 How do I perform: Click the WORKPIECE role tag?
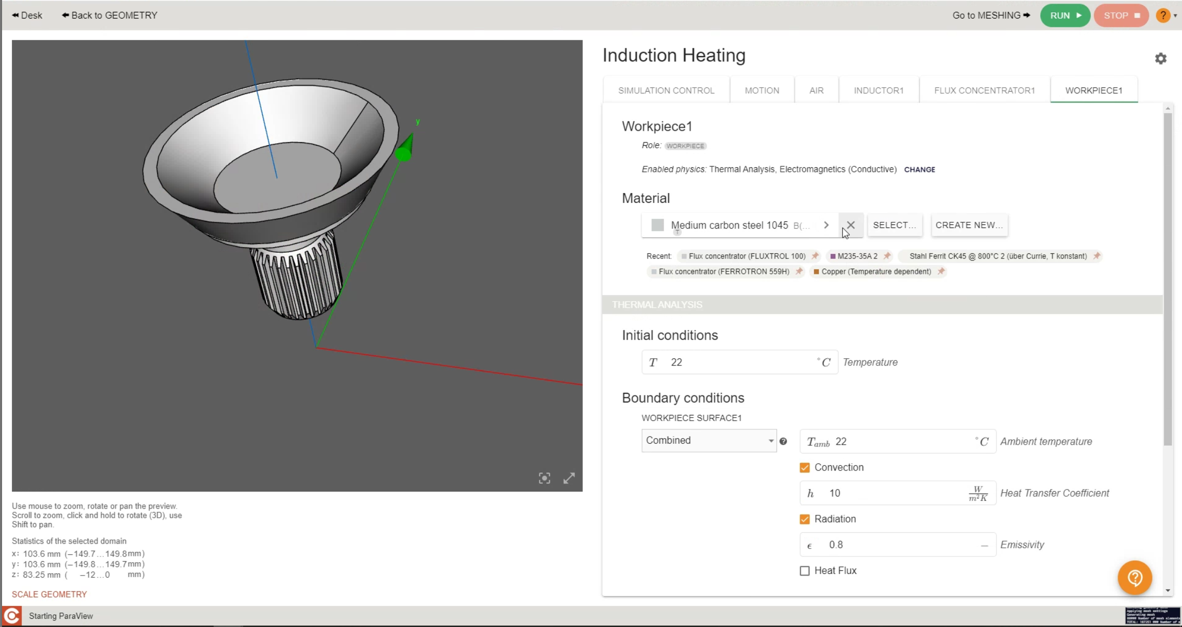[685, 146]
